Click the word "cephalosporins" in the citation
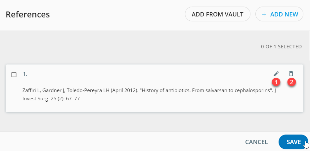 tap(252, 90)
